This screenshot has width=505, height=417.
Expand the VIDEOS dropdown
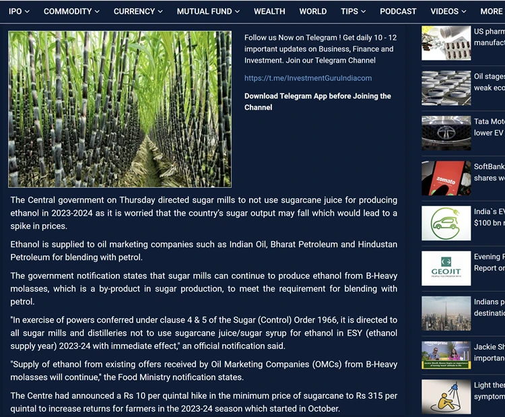pyautogui.click(x=448, y=11)
